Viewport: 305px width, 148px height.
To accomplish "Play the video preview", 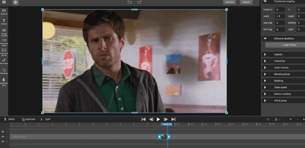I will 158,119.
